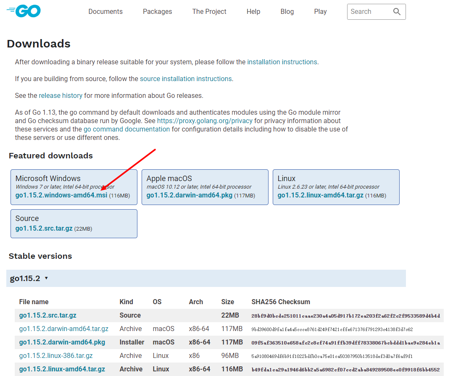This screenshot has height=376, width=453.
Task: Download go1.15.2.windows-amd64.msi featured installer
Action: click(x=61, y=195)
